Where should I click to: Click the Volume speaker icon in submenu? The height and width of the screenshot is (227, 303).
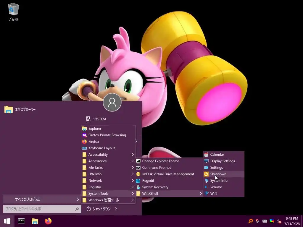[x=206, y=187]
